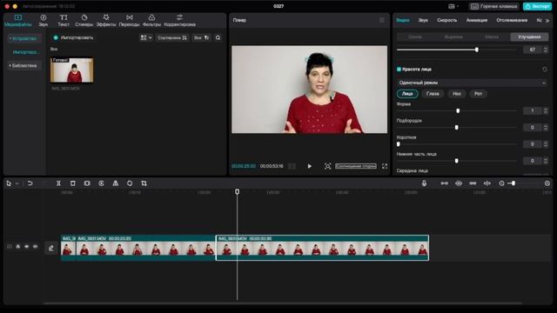Enter fullscreen preview in the player
Viewport: 557px width, 313px height.
(385, 166)
